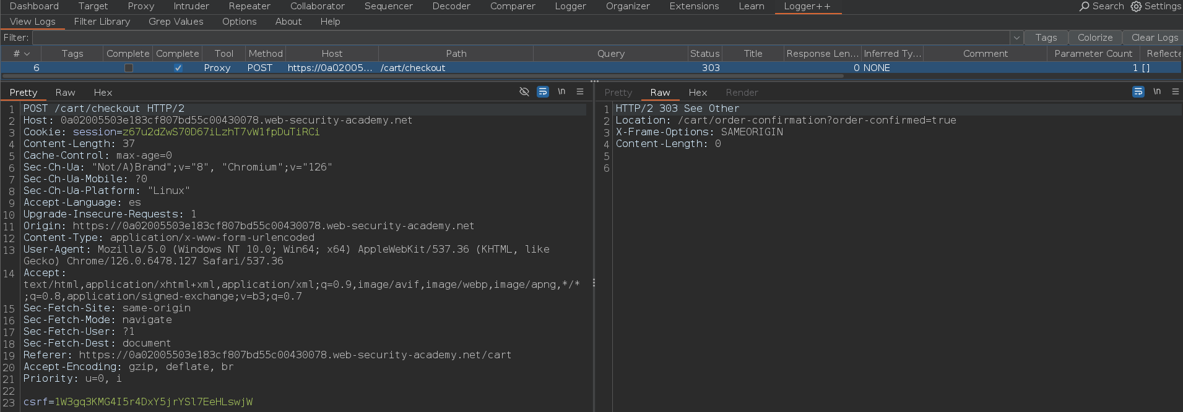Open the Grep Values sub-tab
1183x412 pixels.
coord(176,22)
